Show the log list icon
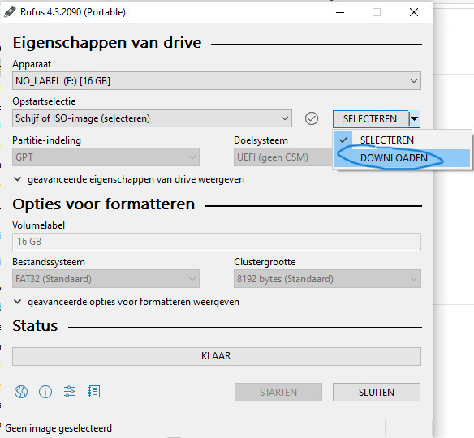The image size is (474, 438). 94,392
